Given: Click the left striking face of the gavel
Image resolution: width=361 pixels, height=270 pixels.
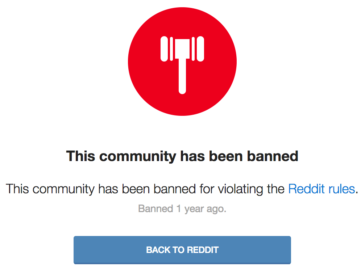Looking at the screenshot, I should 164,49.
